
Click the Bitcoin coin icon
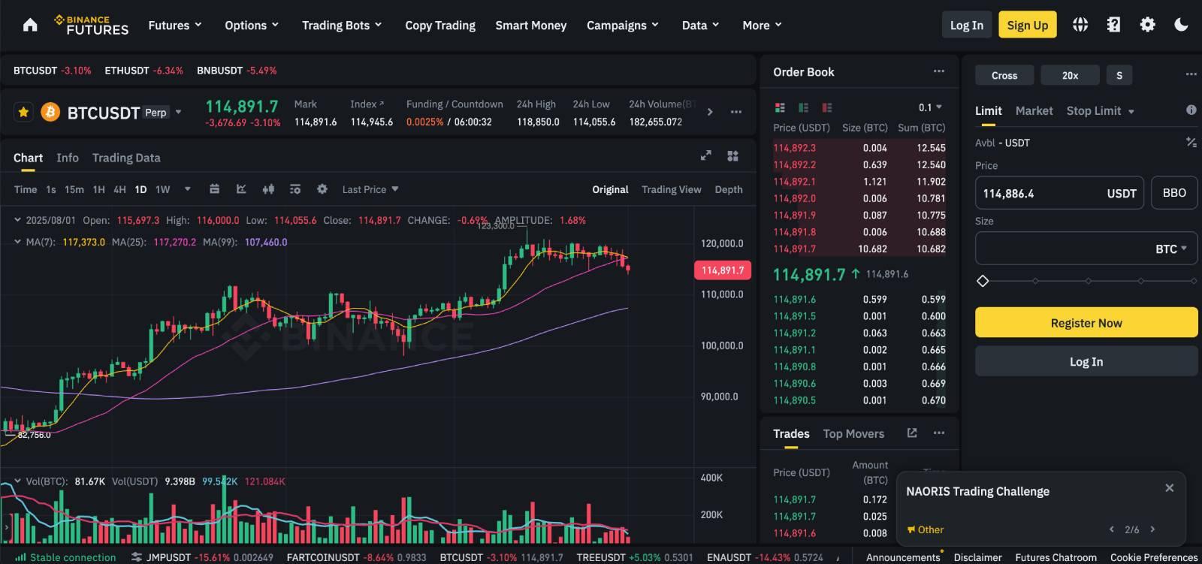[x=50, y=112]
